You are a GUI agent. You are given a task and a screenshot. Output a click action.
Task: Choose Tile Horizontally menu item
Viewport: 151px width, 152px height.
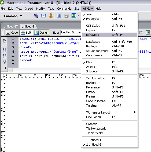(109, 128)
